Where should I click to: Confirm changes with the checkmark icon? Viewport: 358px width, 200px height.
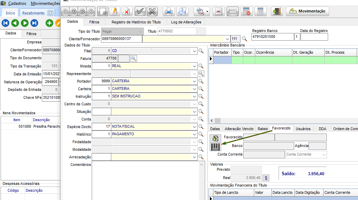(x=140, y=11)
